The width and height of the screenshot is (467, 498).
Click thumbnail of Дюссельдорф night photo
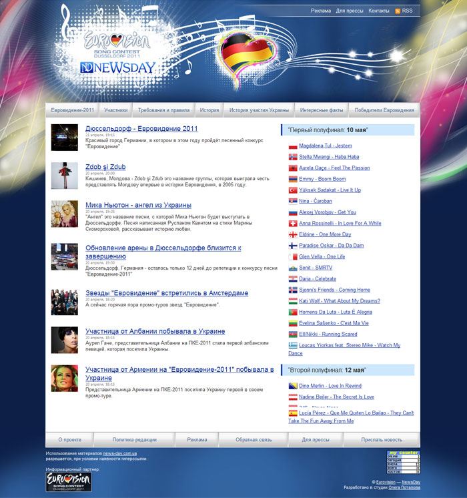(x=65, y=138)
